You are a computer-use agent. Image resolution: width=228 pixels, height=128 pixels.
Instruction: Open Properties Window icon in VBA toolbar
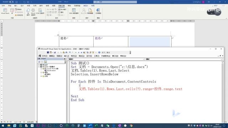(90, 52)
